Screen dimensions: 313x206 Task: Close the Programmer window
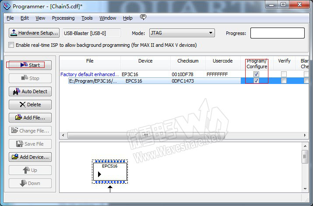(x=299, y=4)
